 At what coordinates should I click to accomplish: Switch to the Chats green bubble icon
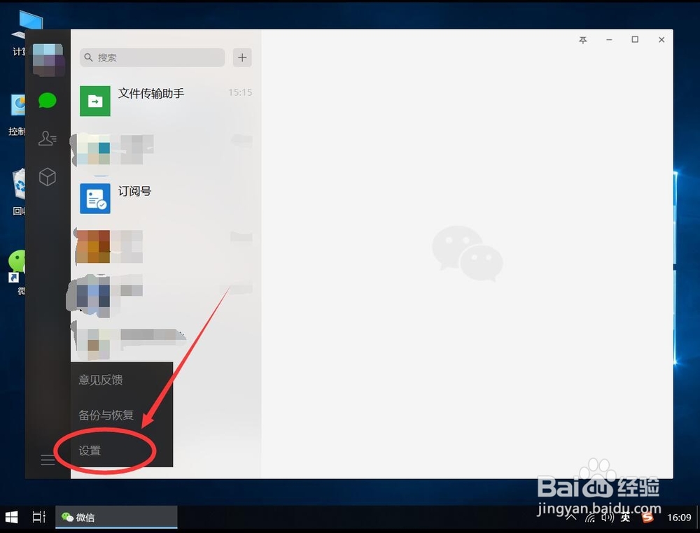(x=48, y=100)
